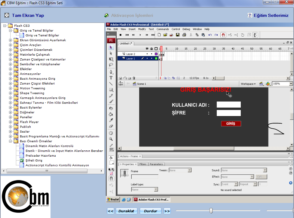Open the Workspace dropdown
The width and height of the screenshot is (294, 218).
coord(248,84)
